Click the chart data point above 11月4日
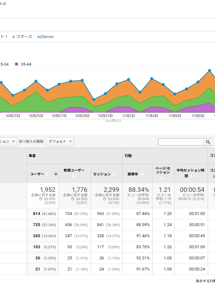This screenshot has height=286, width=215. pos(152,78)
